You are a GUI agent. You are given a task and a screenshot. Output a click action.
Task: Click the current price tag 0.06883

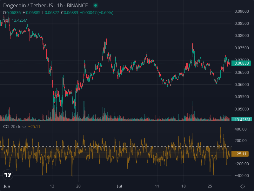[x=241, y=63]
